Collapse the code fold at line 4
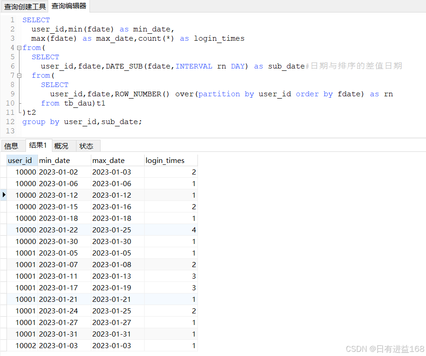 [x=19, y=48]
